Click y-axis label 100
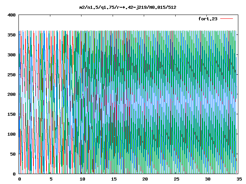The height and width of the screenshot is (184, 246). (12, 134)
